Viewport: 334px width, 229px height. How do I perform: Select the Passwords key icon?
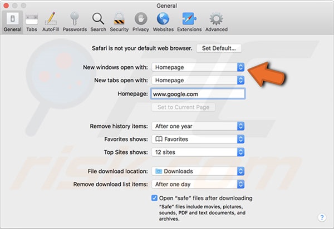[x=74, y=22]
